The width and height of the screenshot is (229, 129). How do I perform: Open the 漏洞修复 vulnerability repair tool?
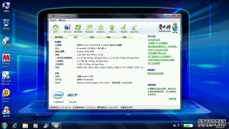pos(78,28)
